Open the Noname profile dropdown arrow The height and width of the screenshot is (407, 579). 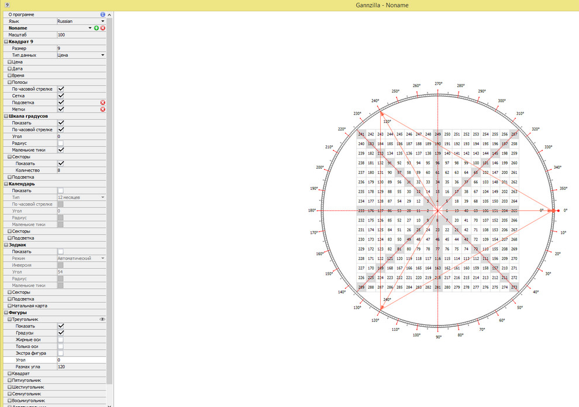point(90,28)
